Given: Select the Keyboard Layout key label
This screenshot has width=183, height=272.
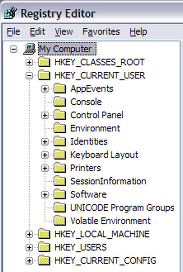Looking at the screenshot, I should 104,155.
